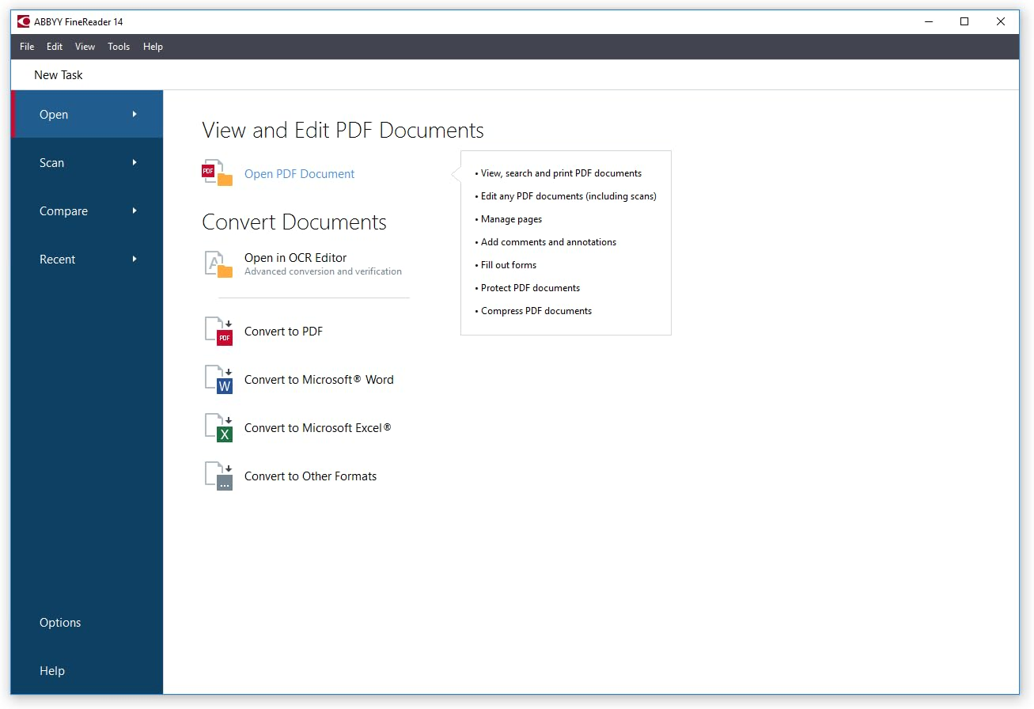Screen dimensions: 1034x709
Task: Click the Convert to Other Formats icon
Action: coord(219,476)
